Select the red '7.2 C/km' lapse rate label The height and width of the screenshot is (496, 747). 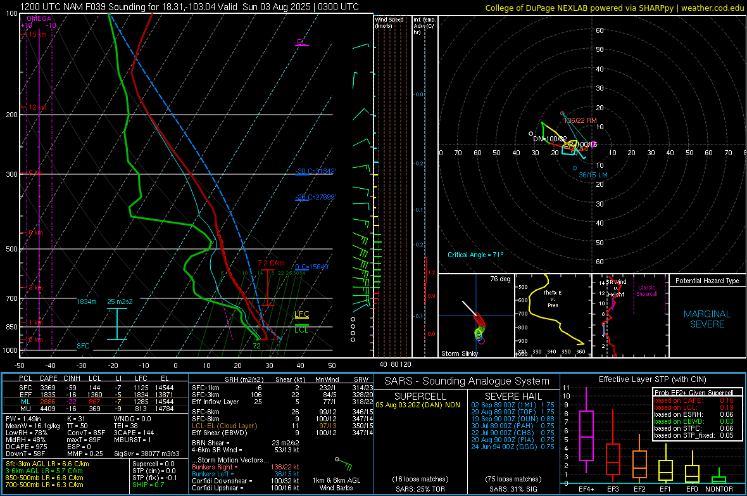pyautogui.click(x=271, y=264)
